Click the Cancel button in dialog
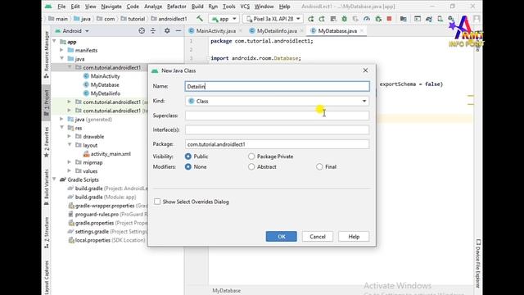Screen dimensions: 524x295 (318, 237)
